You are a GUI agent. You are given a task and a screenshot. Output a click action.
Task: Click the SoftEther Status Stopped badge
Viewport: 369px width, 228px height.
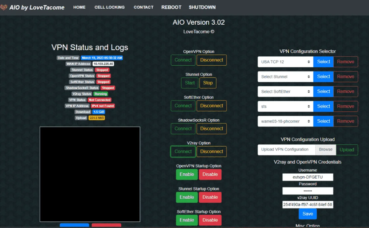point(103,82)
